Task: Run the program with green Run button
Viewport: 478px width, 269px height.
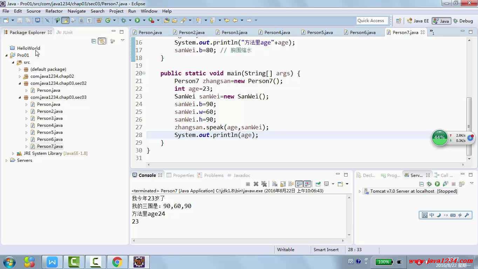Action: pyautogui.click(x=137, y=20)
